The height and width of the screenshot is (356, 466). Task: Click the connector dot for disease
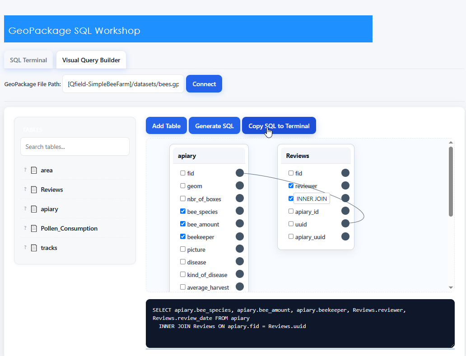click(x=240, y=261)
